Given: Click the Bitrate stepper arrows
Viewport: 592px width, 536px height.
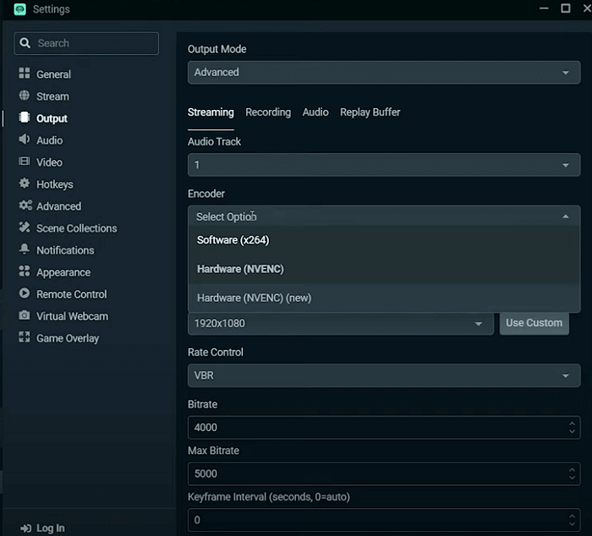Looking at the screenshot, I should [x=571, y=428].
